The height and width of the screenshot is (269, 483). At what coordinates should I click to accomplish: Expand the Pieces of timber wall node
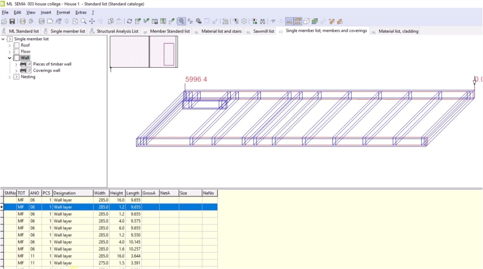16,64
